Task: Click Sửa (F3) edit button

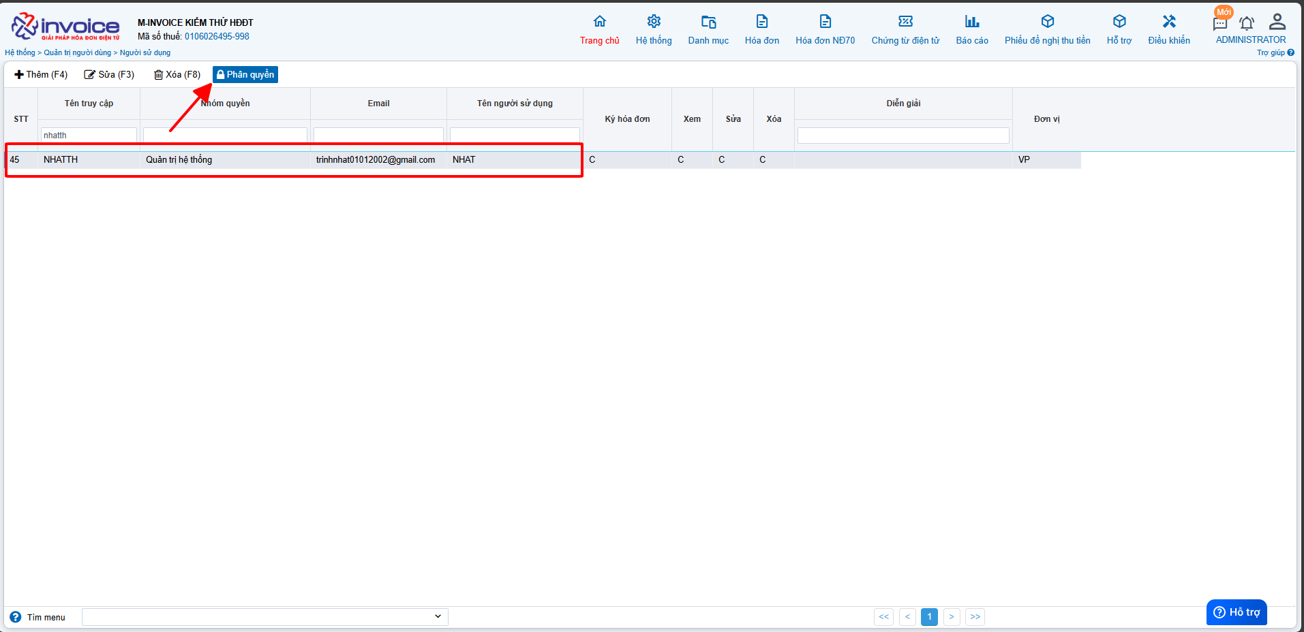Action: click(x=109, y=75)
